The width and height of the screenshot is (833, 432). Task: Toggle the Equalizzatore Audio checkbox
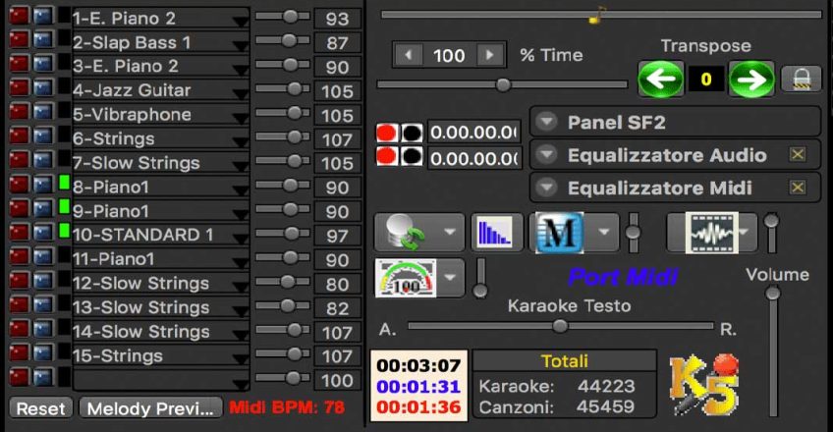tap(798, 155)
